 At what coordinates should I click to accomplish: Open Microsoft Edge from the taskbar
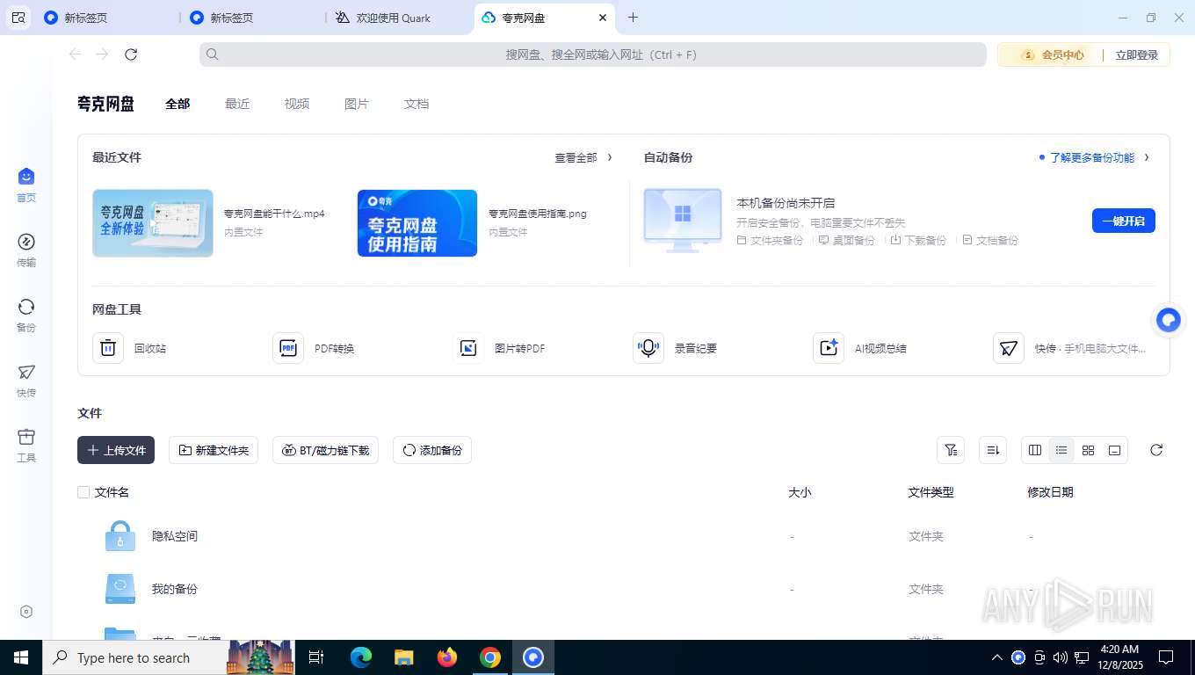coord(361,657)
